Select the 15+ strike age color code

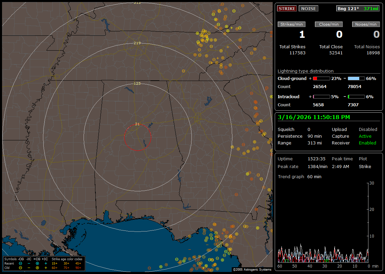coord(54,263)
